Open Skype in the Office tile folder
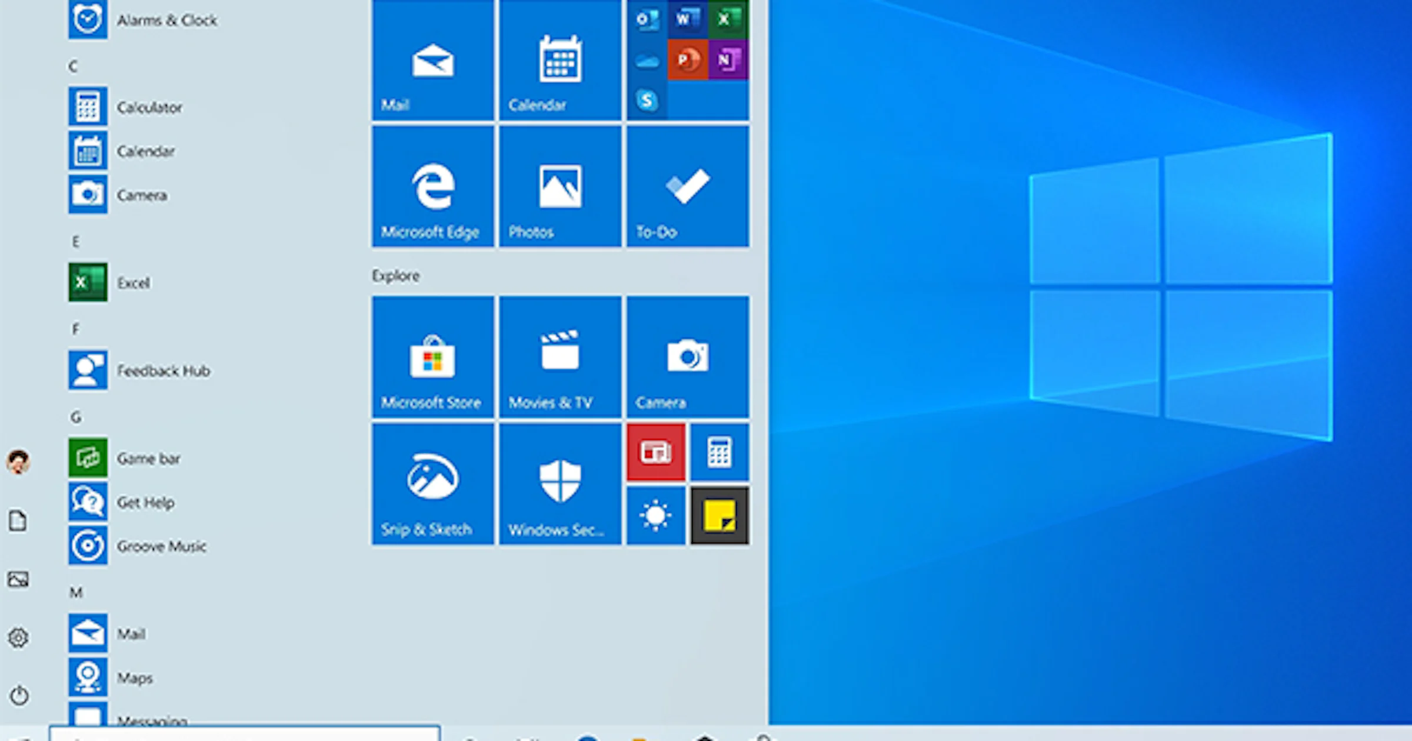1412x741 pixels. point(647,101)
